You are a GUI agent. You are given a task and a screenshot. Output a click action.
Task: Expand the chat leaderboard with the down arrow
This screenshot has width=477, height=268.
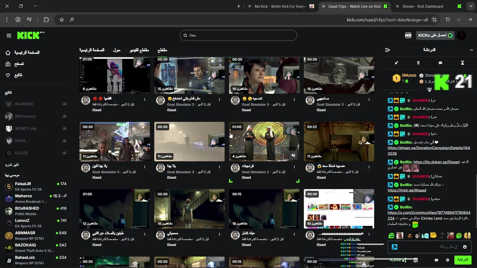[x=429, y=89]
